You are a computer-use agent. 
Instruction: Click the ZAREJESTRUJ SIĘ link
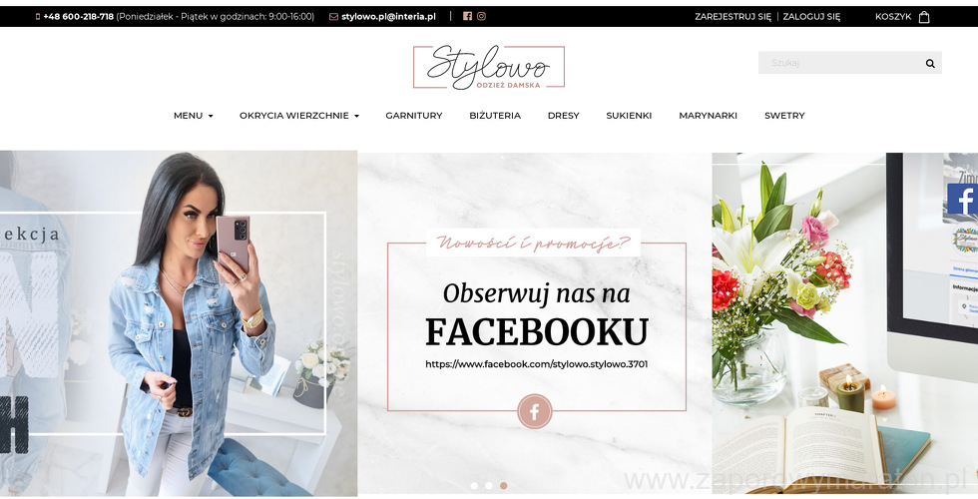(x=733, y=17)
